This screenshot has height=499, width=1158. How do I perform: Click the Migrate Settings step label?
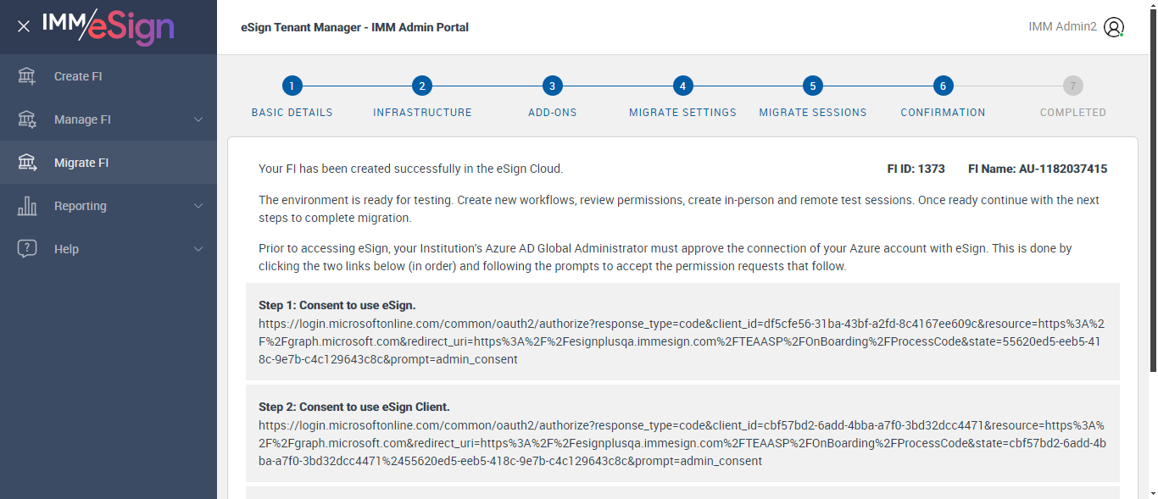tap(682, 112)
